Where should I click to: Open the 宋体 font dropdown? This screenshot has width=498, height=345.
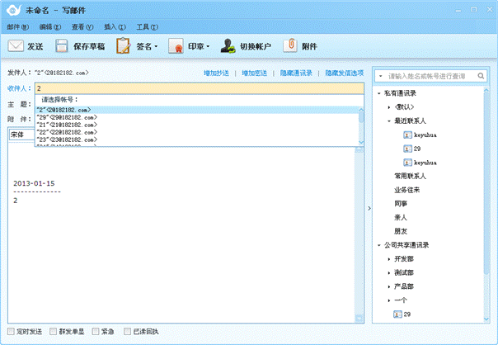click(x=21, y=135)
